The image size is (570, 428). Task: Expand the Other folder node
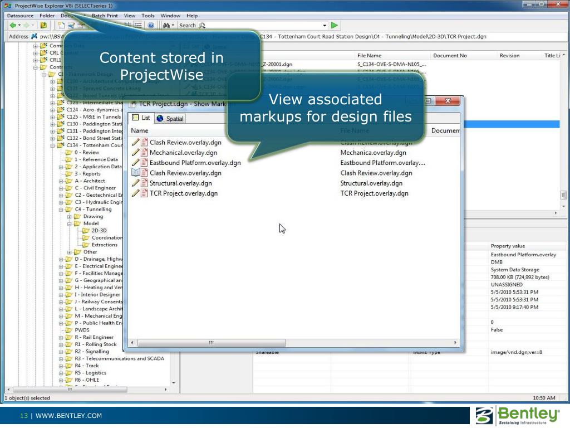(69, 252)
